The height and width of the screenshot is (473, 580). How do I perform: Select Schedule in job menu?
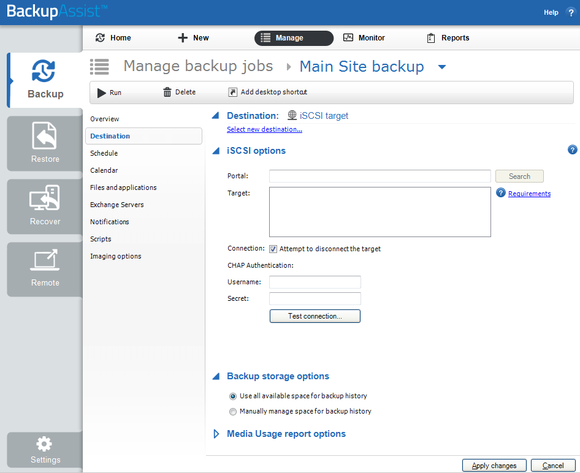pos(104,153)
